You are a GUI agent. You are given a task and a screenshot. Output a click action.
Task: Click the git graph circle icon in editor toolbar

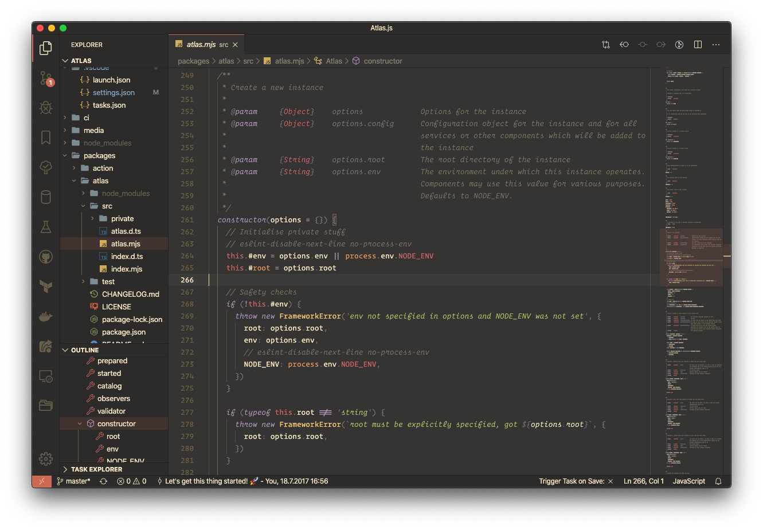tap(679, 45)
